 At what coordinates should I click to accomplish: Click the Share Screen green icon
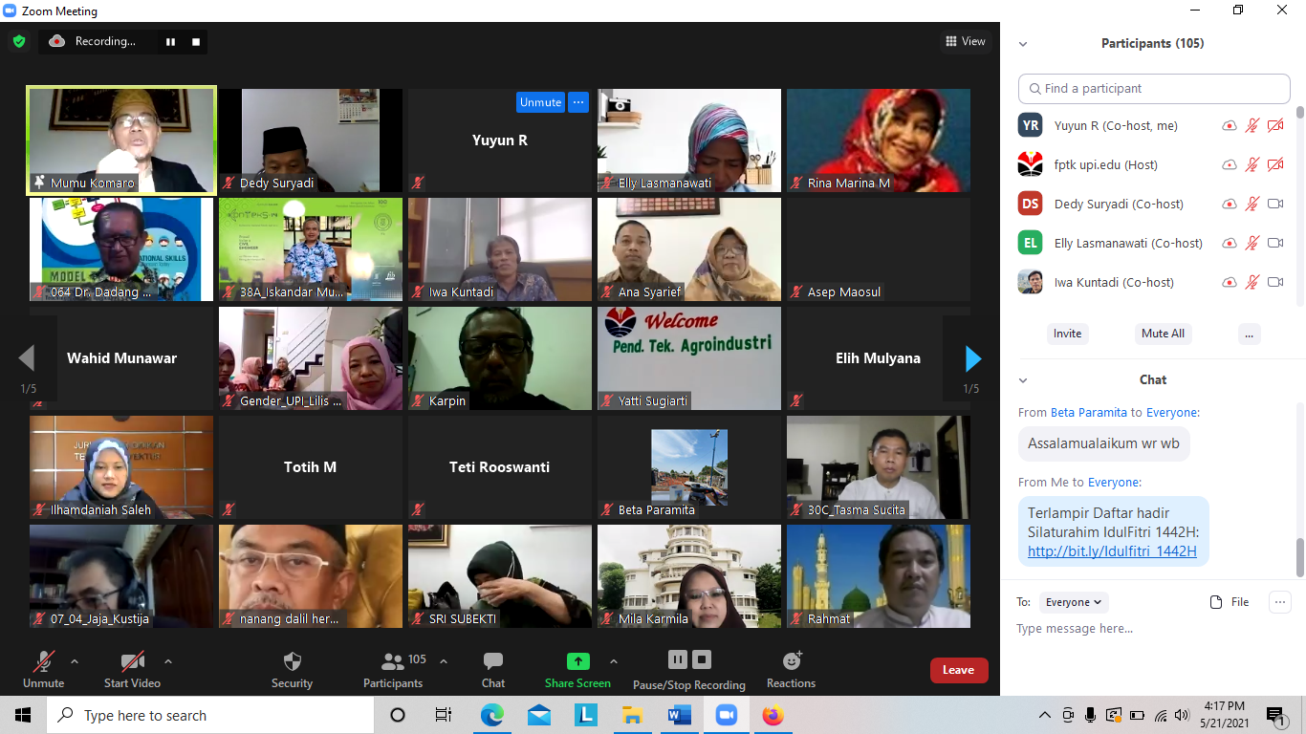(577, 661)
